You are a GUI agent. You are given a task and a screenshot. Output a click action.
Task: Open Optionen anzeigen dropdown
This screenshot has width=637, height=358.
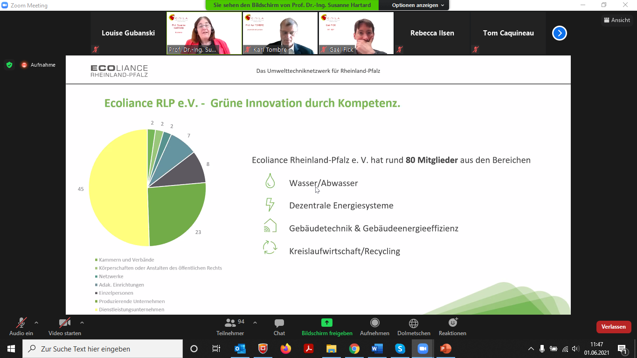(418, 5)
